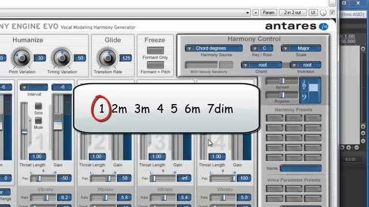Adjust voice 3 Pan slider
Viewport: 369px width, 207px height.
163,179
